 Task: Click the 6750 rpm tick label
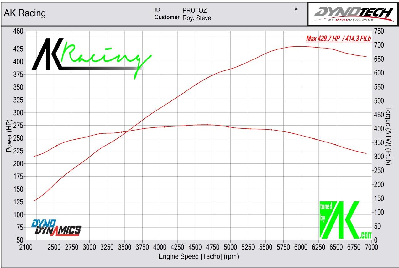click(x=354, y=247)
